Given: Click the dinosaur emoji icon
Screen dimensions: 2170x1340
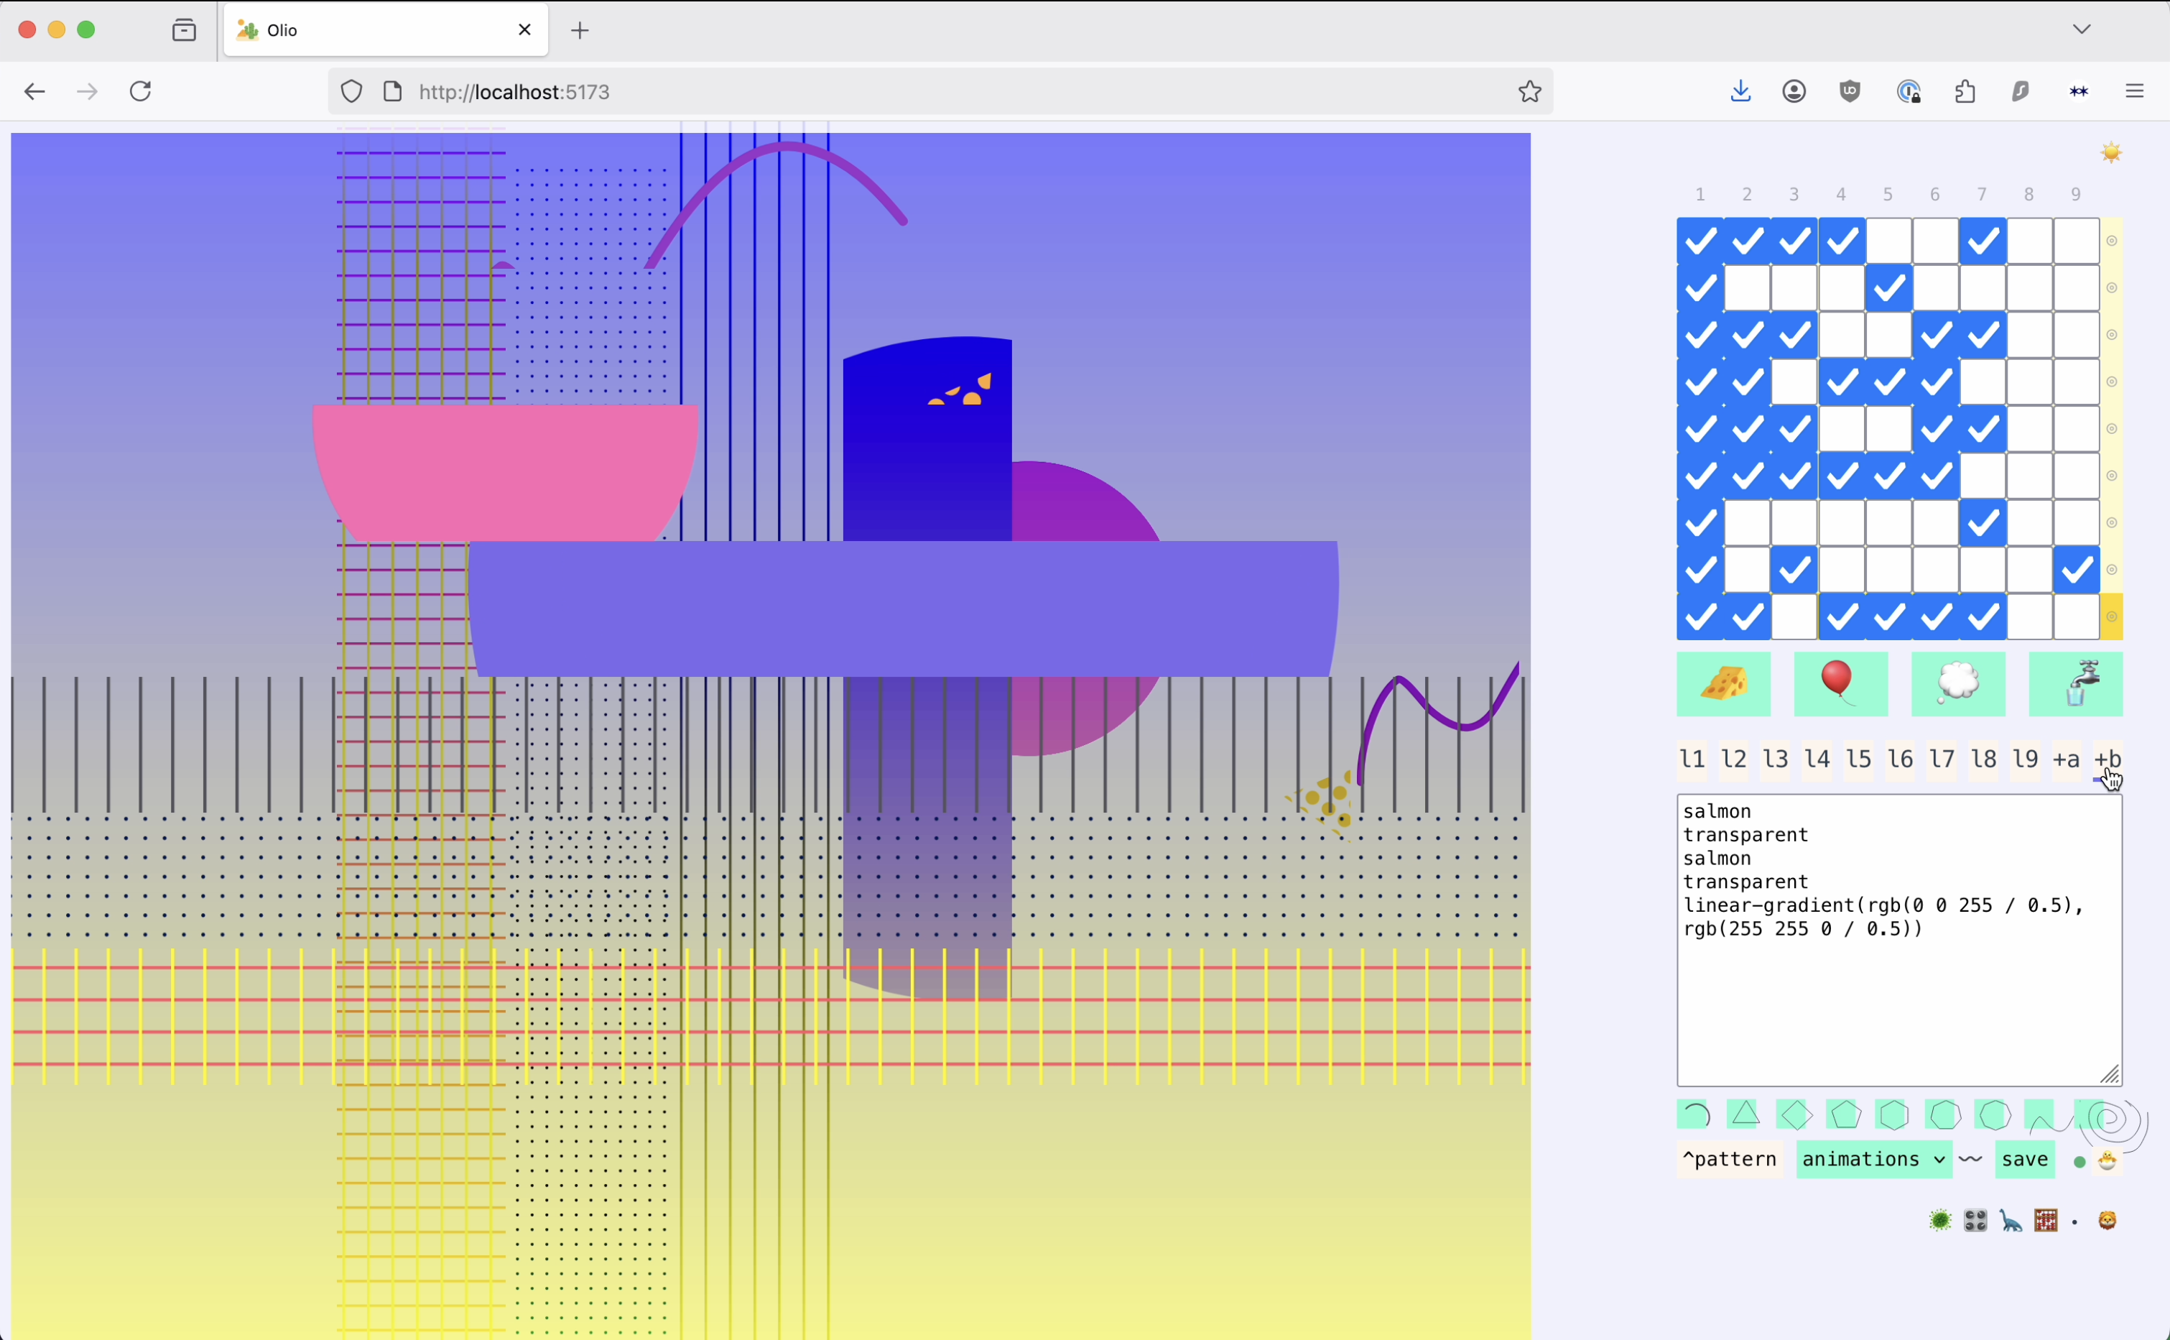Looking at the screenshot, I should pos(2011,1221).
